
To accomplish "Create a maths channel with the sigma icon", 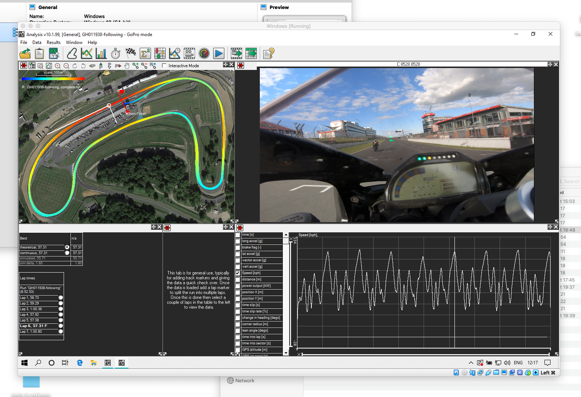I will (x=145, y=53).
